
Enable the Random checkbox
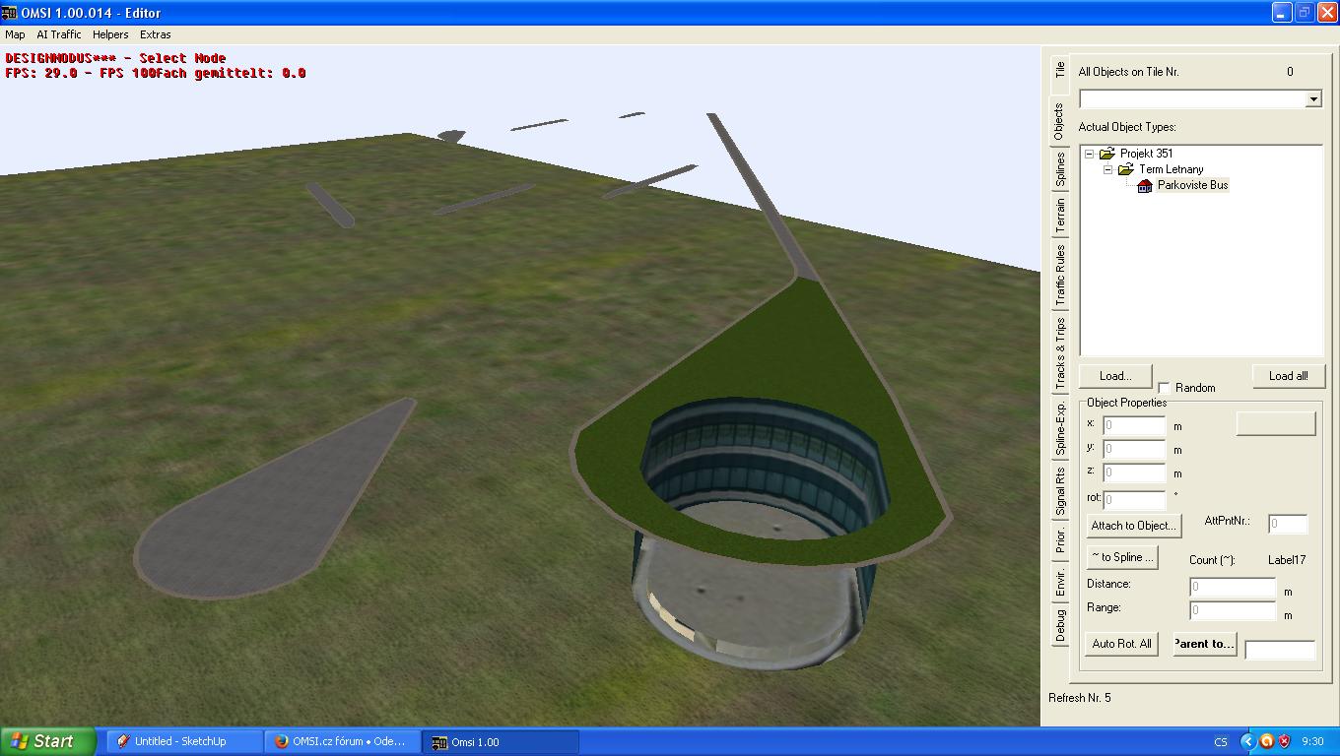point(1165,388)
